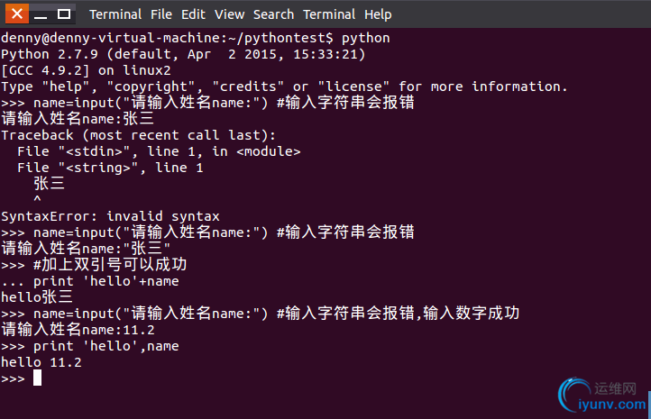Maximize the terminal window
651x419 pixels.
point(63,14)
